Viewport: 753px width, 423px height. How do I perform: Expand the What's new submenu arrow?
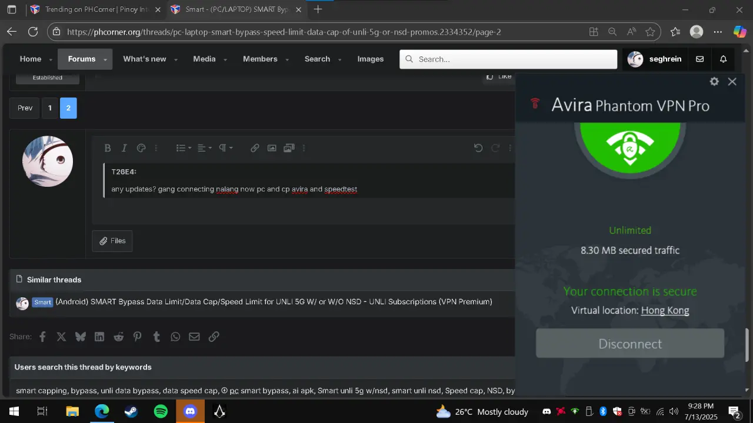click(175, 60)
